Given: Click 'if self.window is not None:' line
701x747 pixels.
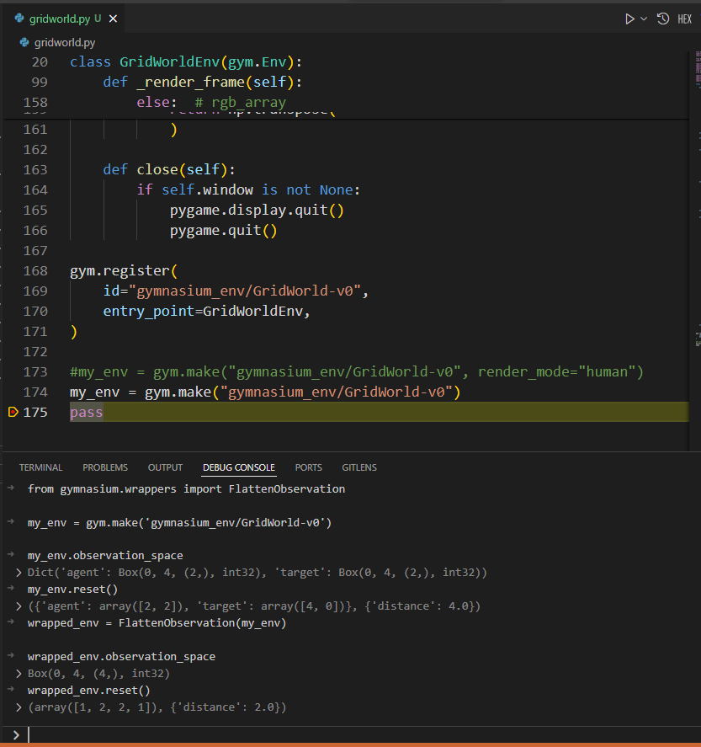Looking at the screenshot, I should 248,190.
